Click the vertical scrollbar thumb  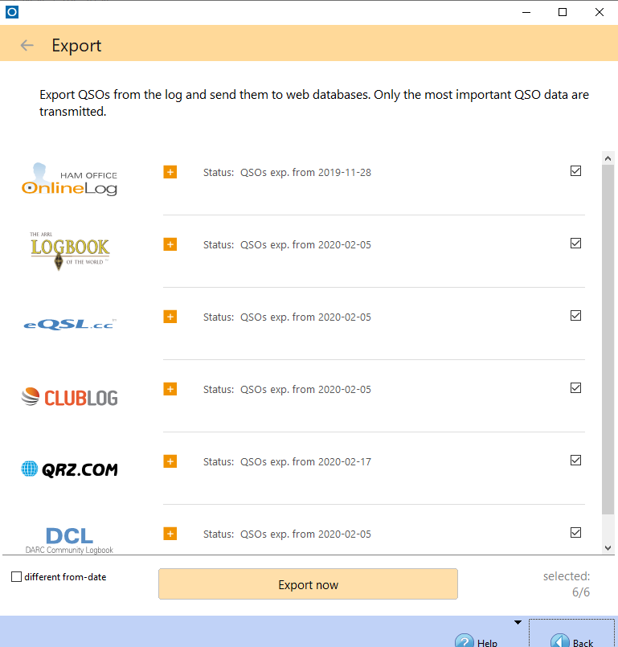pos(608,340)
